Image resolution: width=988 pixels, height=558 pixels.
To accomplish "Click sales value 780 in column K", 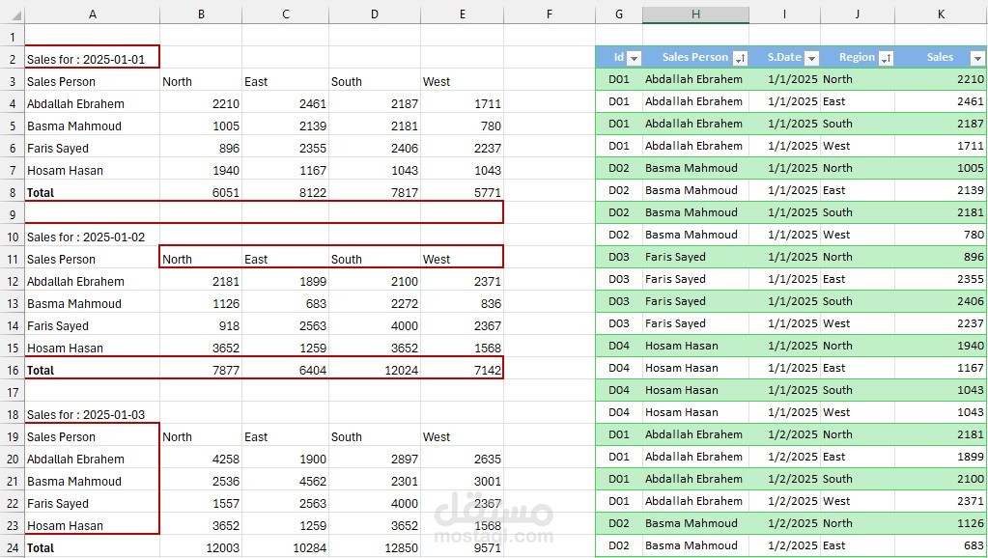I will (974, 235).
